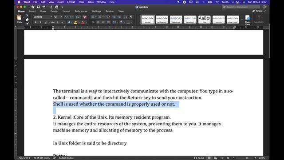Zoom out with the minus button
Screen dimensions: 284x160
click(x=233, y=158)
